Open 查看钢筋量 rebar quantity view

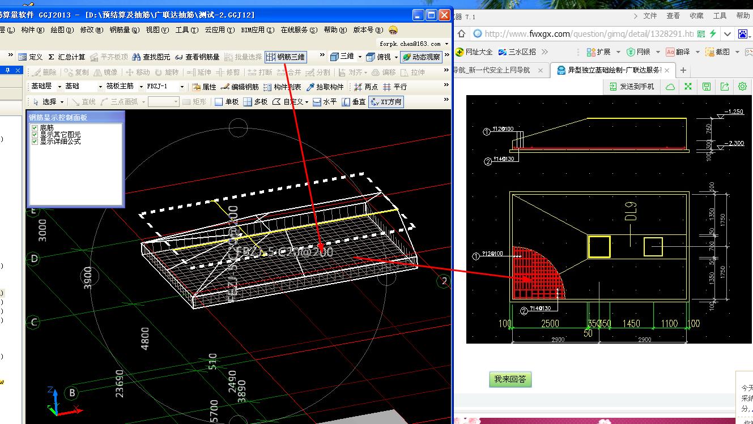(197, 57)
